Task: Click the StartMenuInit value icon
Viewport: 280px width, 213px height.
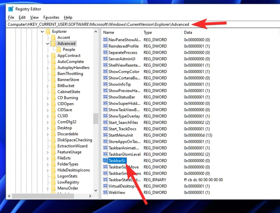Action: click(x=105, y=135)
